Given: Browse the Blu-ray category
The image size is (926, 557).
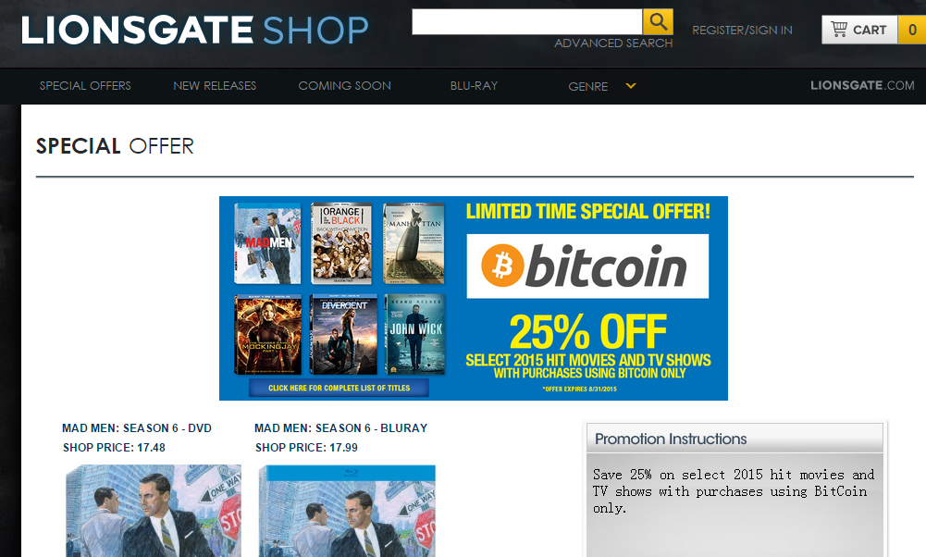Looking at the screenshot, I should coord(474,86).
